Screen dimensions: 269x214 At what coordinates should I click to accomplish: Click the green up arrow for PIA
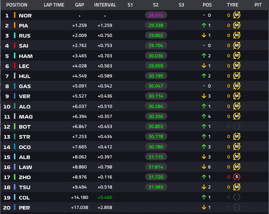[204, 26]
